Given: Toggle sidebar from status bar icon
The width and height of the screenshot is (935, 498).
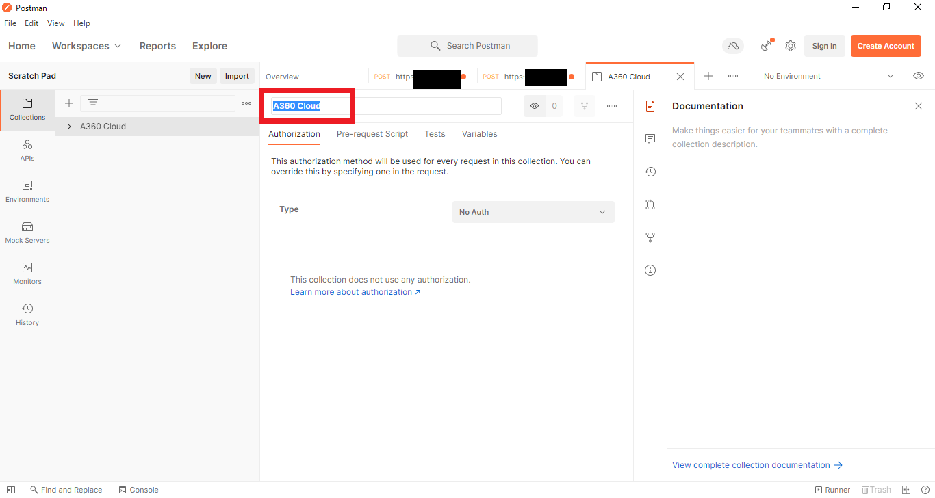Looking at the screenshot, I should pos(11,490).
